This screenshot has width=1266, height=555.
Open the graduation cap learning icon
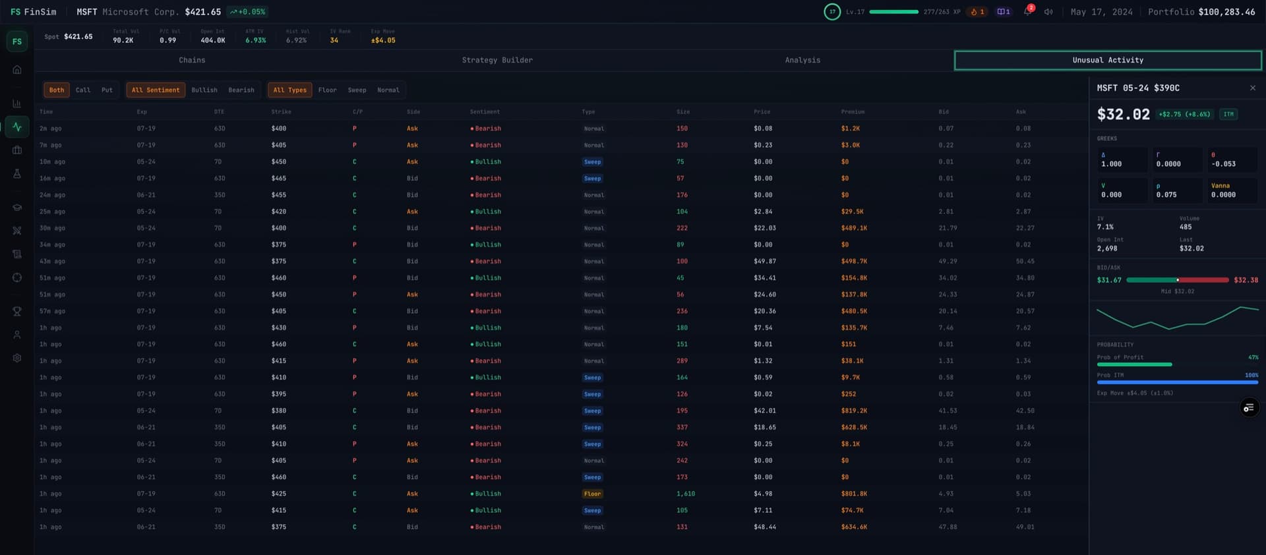tap(17, 208)
